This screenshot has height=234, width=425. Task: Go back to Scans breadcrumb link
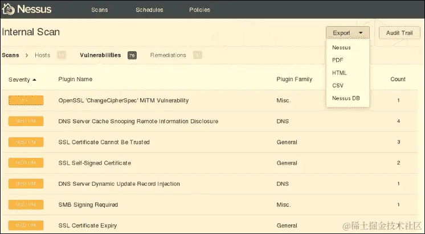(x=10, y=55)
